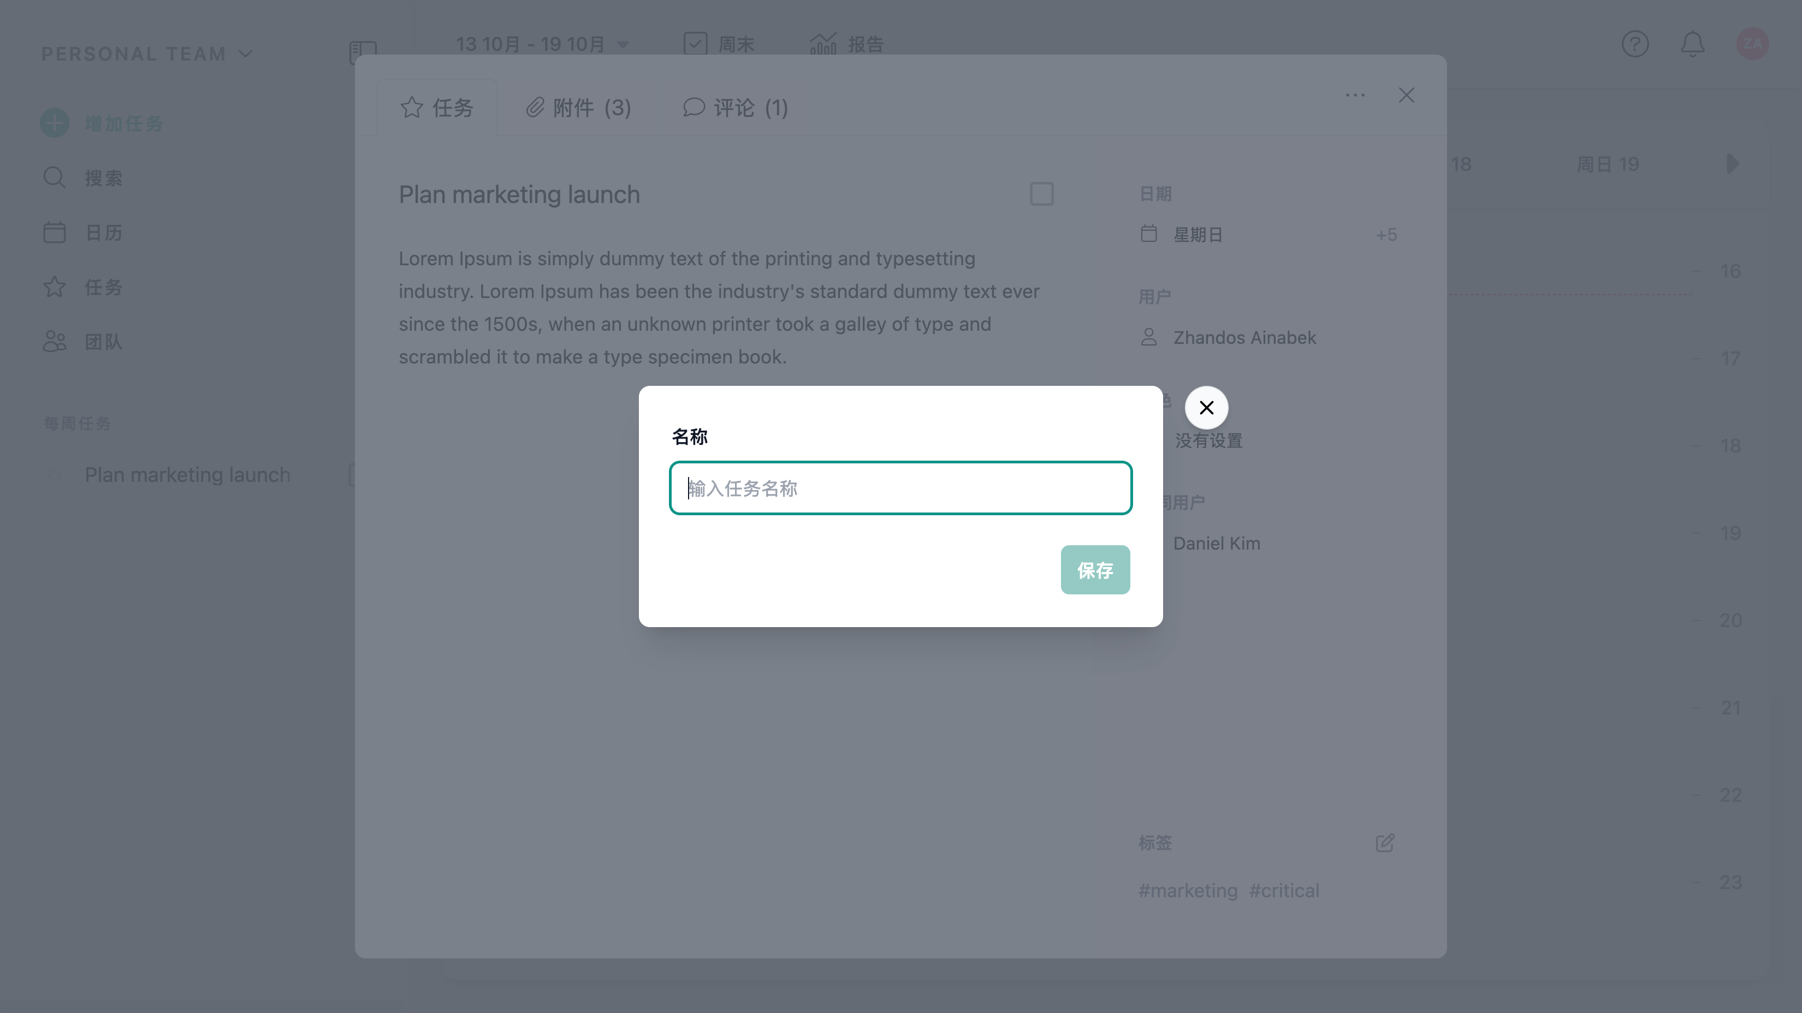
Task: Open the notifications bell
Action: [x=1692, y=44]
